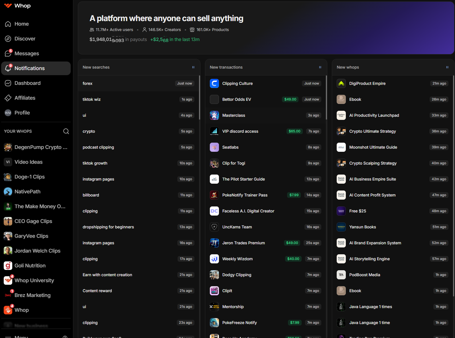This screenshot has height=338, width=455.
Task: Go to the Discover page
Action: point(25,39)
